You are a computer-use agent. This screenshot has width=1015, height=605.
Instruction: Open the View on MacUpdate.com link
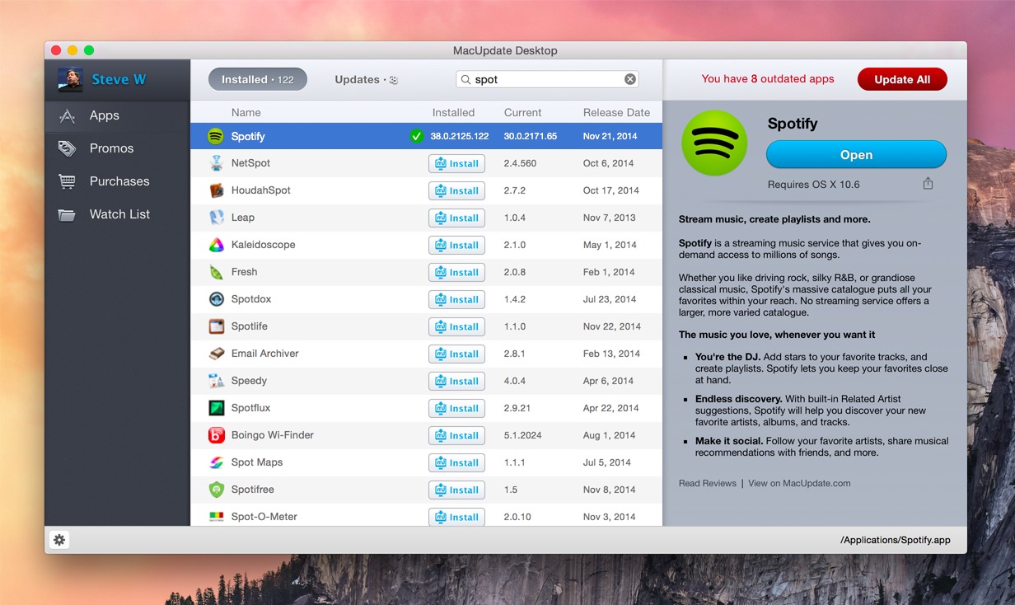(x=799, y=483)
